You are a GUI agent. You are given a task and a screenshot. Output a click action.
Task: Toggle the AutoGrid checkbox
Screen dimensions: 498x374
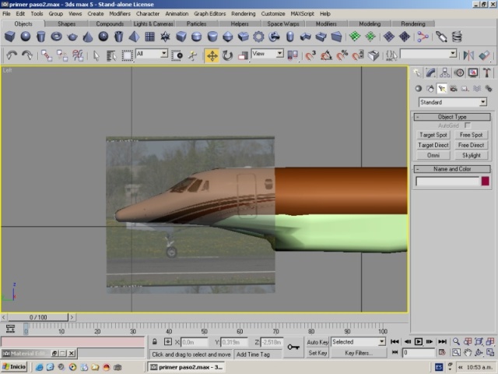[468, 125]
